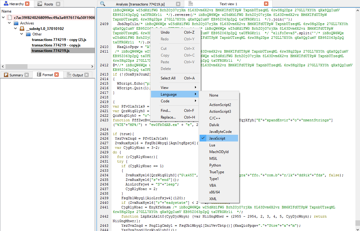360x231 pixels.
Task: Collapse the __substg1.0_37010102 node
Action: (x=15, y=29)
